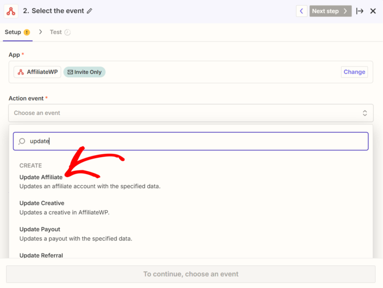This screenshot has width=383, height=288.
Task: Go to the previous step arrow
Action: [302, 11]
